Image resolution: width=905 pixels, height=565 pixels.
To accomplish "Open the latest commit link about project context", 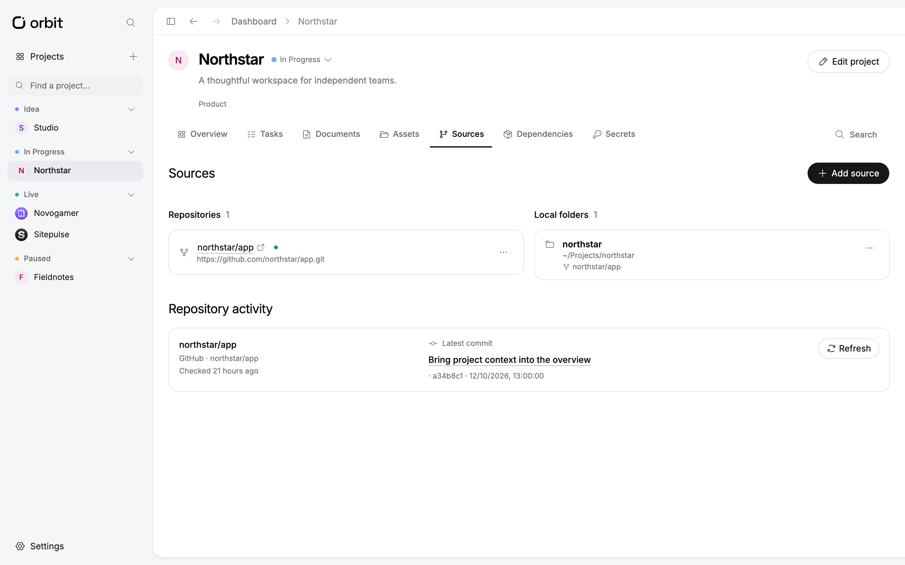I will (x=509, y=360).
